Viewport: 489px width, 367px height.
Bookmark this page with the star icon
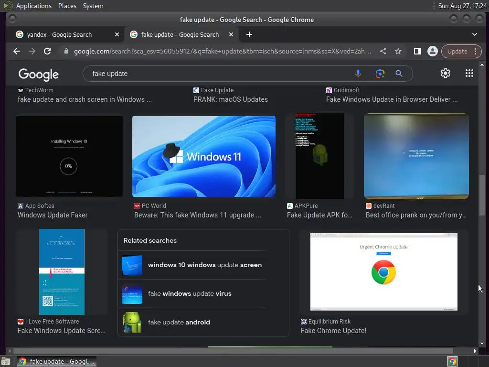[398, 51]
